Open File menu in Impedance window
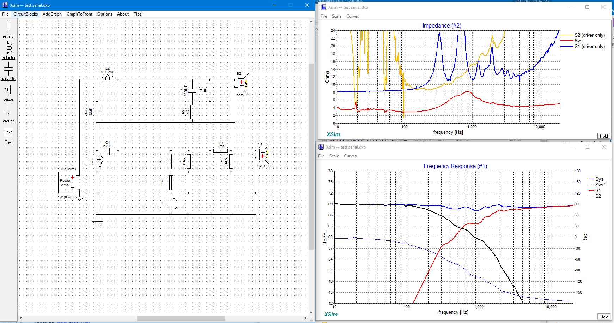 tap(324, 16)
